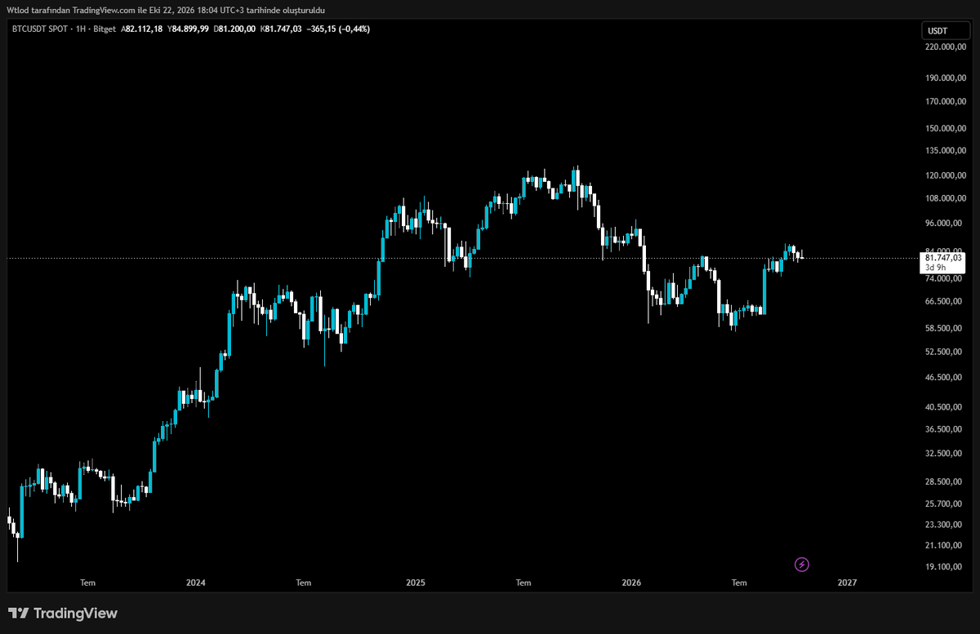Click the high value Y84.899,99
Image resolution: width=980 pixels, height=634 pixels.
(188, 29)
